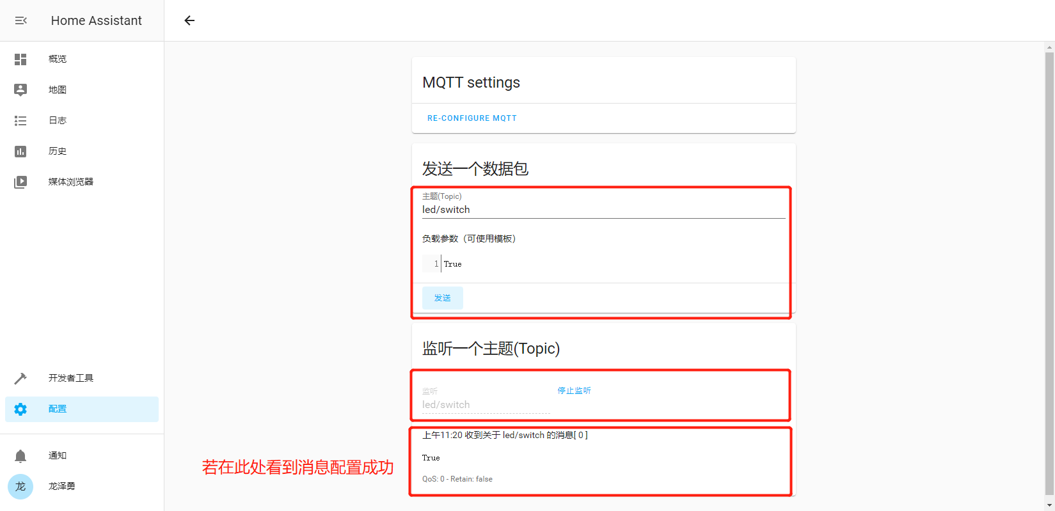Viewport: 1055px width, 511px height.
Task: Click the 负载参数（可使用模板）label
Action: 469,239
